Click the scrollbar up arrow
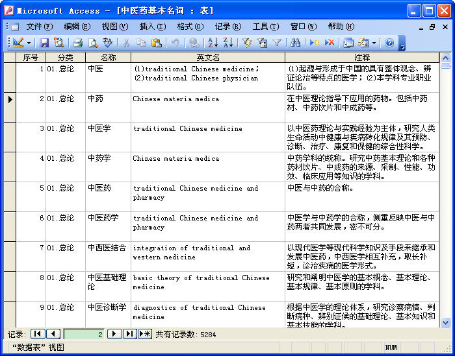Screen dimensions: 455x356 point(446,58)
